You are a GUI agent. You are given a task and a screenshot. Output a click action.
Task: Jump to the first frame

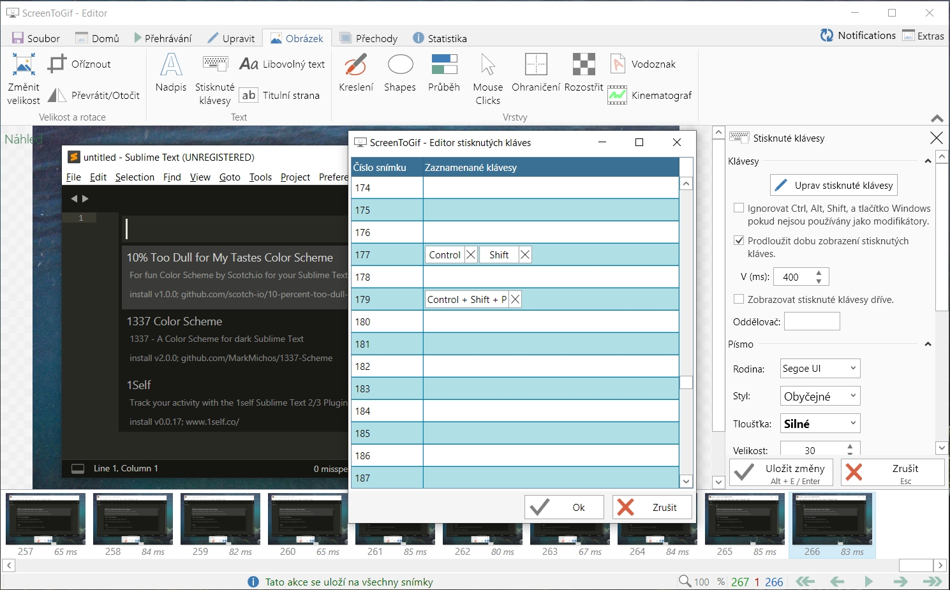805,581
